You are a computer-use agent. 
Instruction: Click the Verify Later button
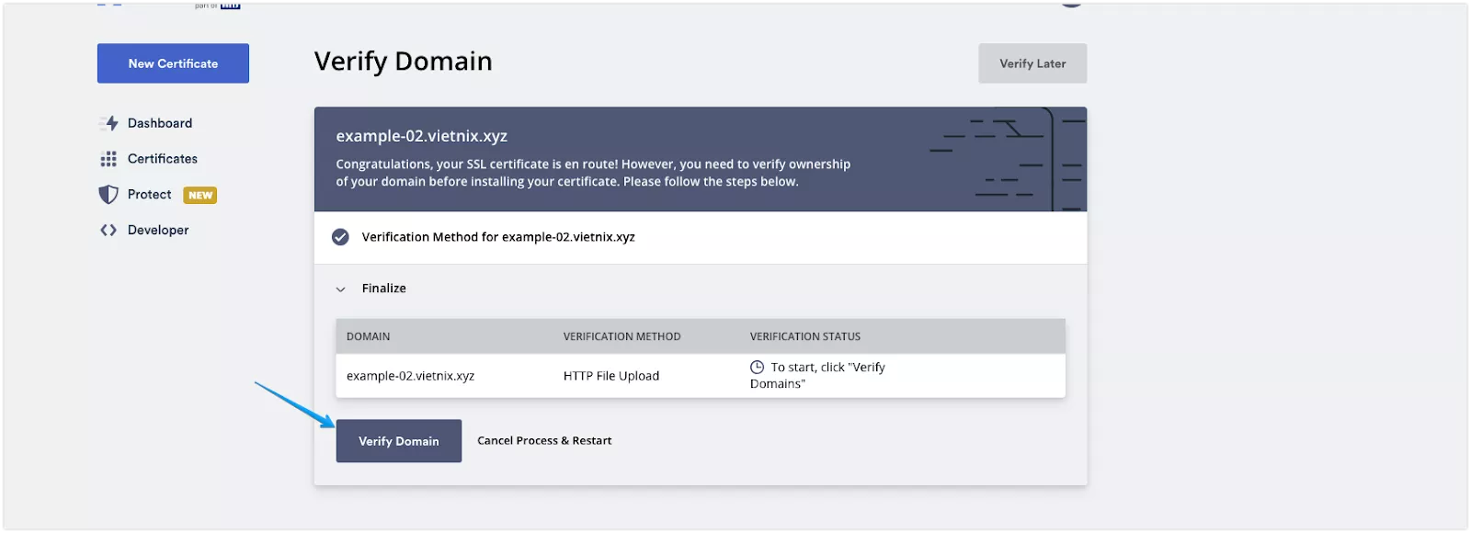pyautogui.click(x=1032, y=63)
